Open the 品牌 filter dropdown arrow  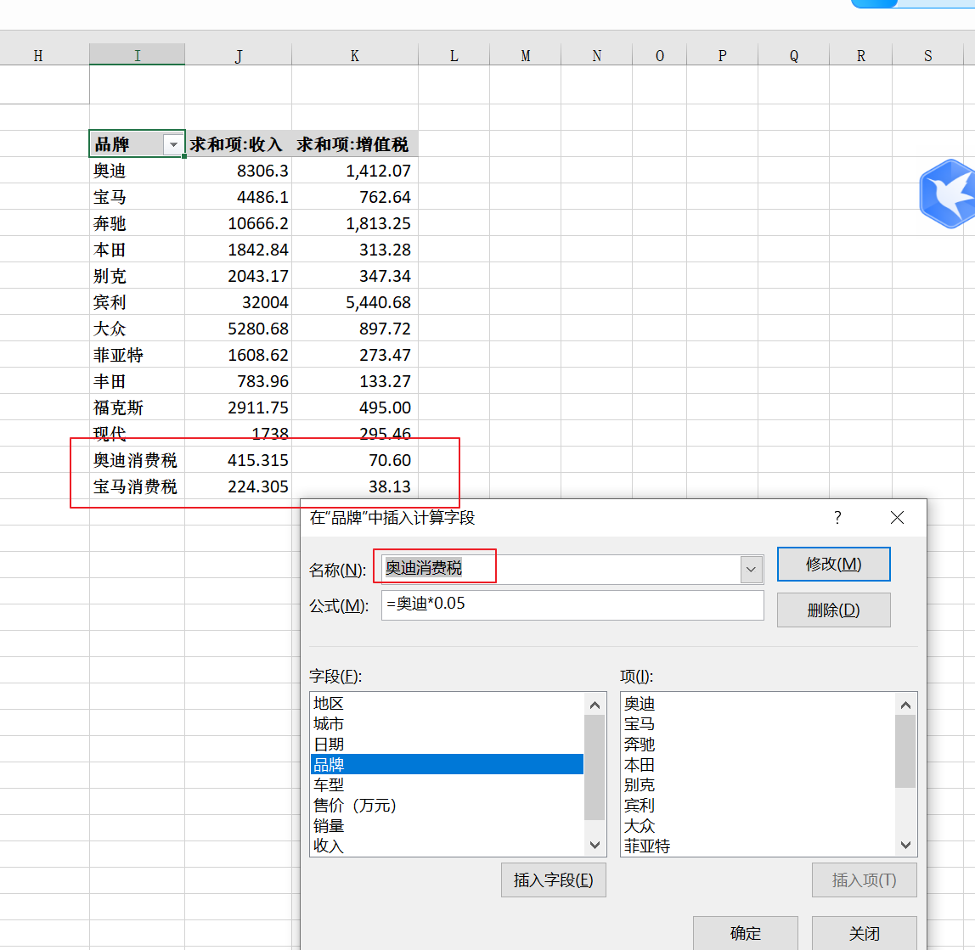click(173, 145)
